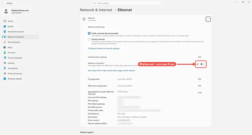252x135 pixels.
Task: Open the Apps icon in sidebar
Action: click(5, 47)
